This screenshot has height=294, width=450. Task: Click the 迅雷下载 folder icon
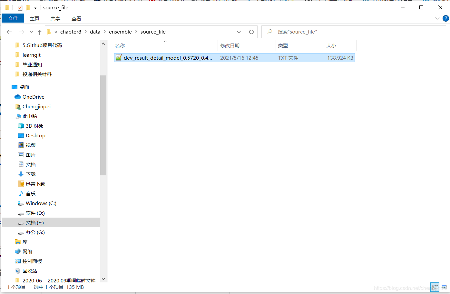[21, 184]
